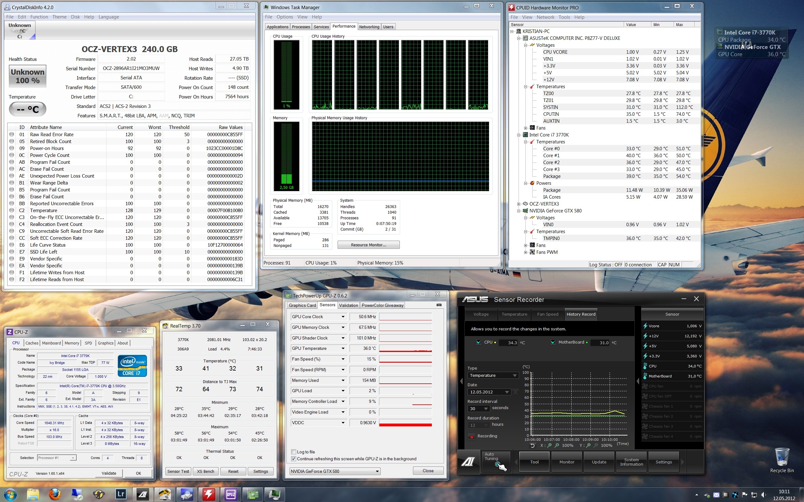
Task: Toggle CPU checkbox in Sensor Recorder
Action: pos(478,342)
